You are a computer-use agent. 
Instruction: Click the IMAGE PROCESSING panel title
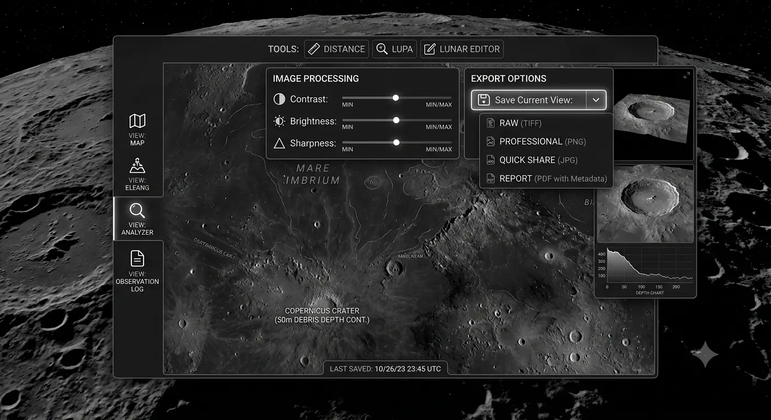[x=316, y=79]
